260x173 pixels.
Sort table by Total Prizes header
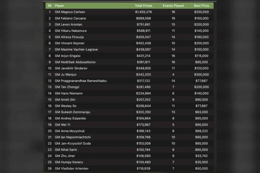click(143, 6)
